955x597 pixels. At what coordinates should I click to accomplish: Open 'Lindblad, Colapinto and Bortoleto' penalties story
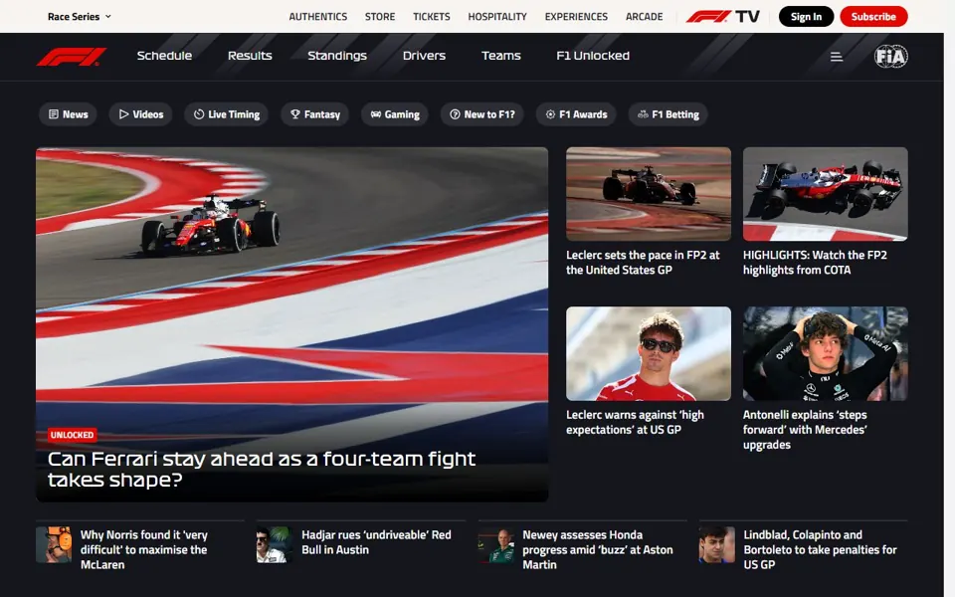(820, 549)
